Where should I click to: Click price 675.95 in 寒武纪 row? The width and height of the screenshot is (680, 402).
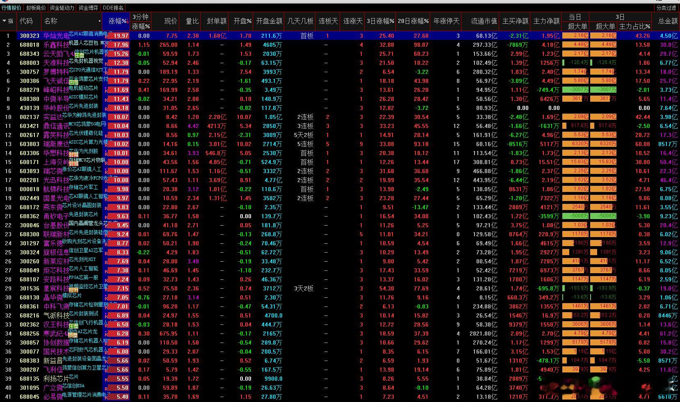(x=168, y=334)
